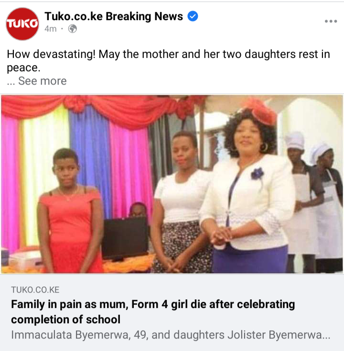The image size is (344, 351).
Task: Click the Immaculata Byemerwa article description
Action: 171,335
